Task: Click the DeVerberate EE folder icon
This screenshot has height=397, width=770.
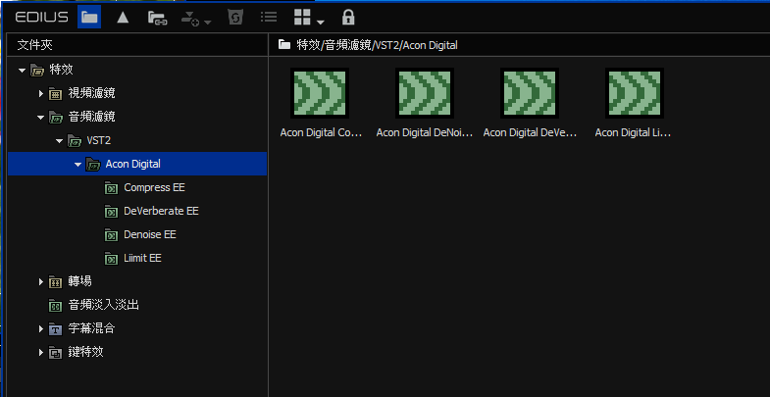Action: [x=112, y=212]
